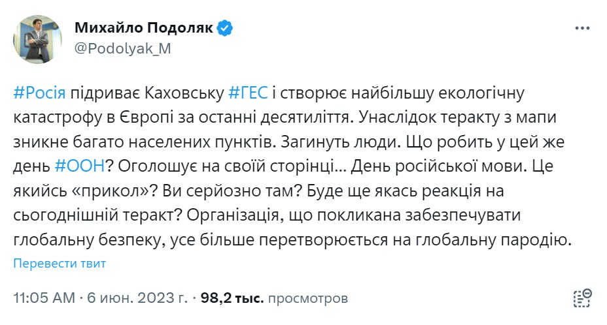
Task: Click the 11:05 AM timestamp
Action: (44, 298)
